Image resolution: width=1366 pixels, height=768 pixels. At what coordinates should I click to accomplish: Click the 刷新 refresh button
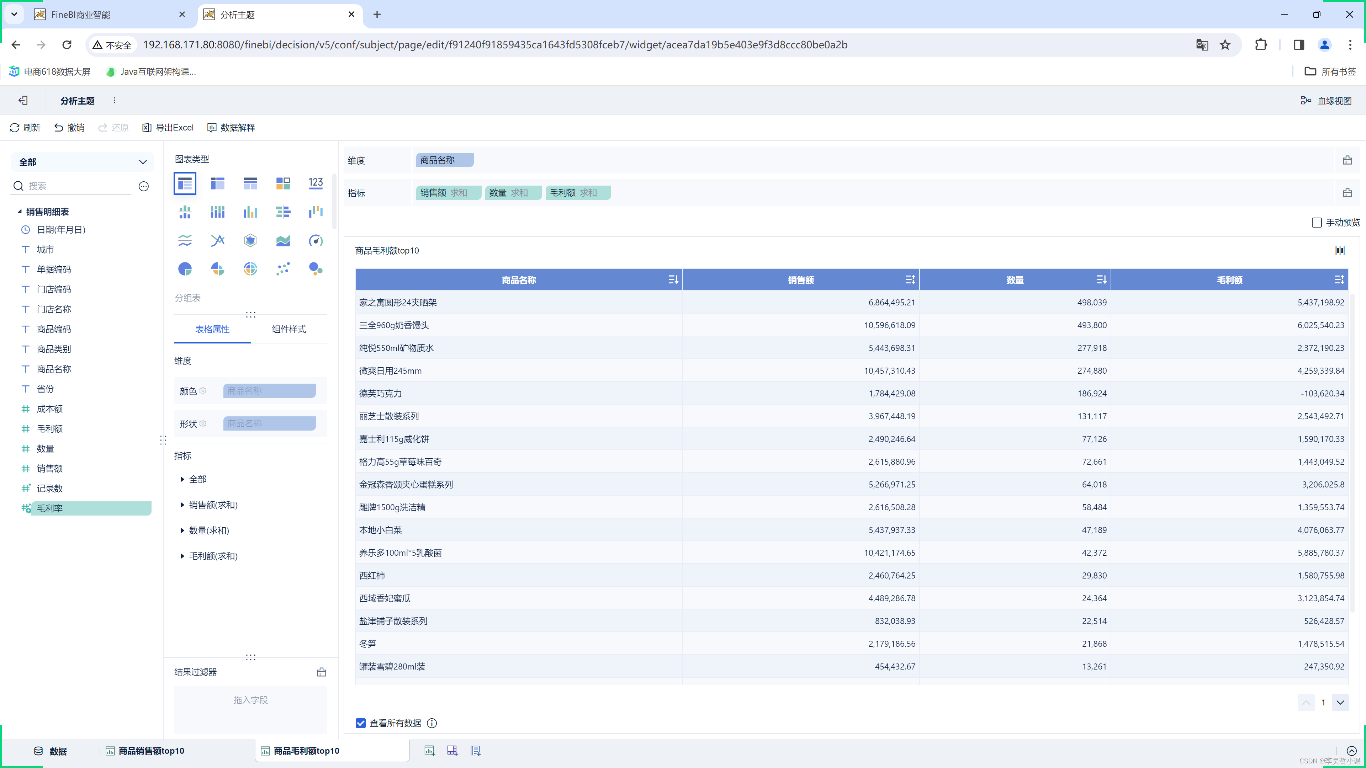[25, 128]
